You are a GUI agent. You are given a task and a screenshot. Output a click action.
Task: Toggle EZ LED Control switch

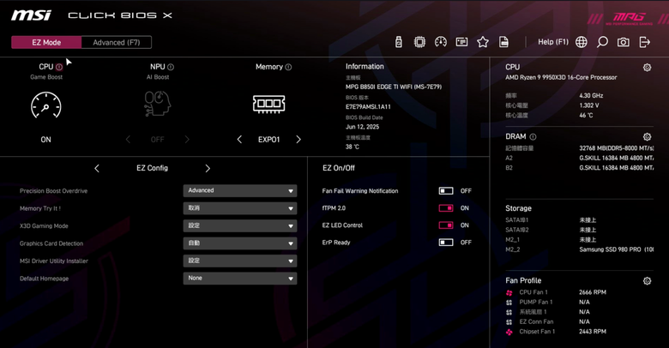(x=446, y=225)
